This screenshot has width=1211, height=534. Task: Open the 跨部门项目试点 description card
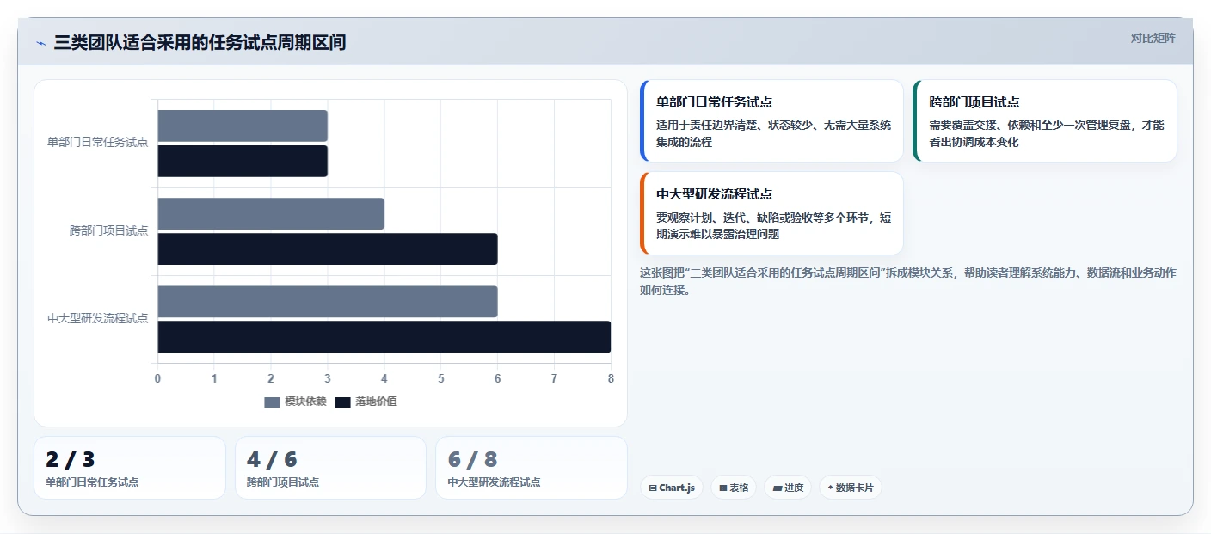[x=1045, y=121]
